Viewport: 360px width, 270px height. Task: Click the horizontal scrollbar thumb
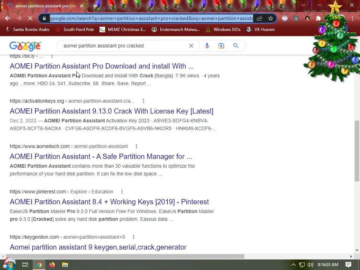125,256
